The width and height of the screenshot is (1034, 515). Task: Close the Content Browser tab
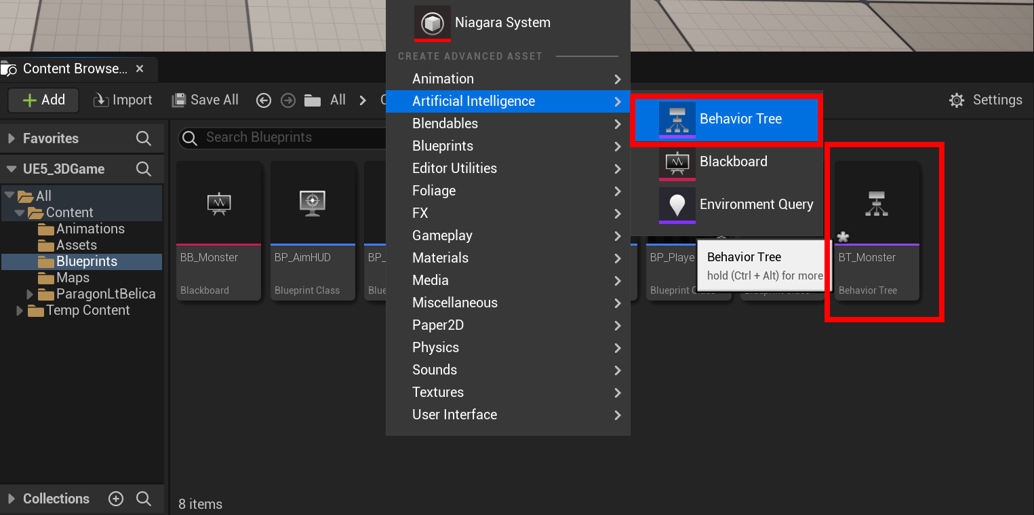tap(140, 69)
